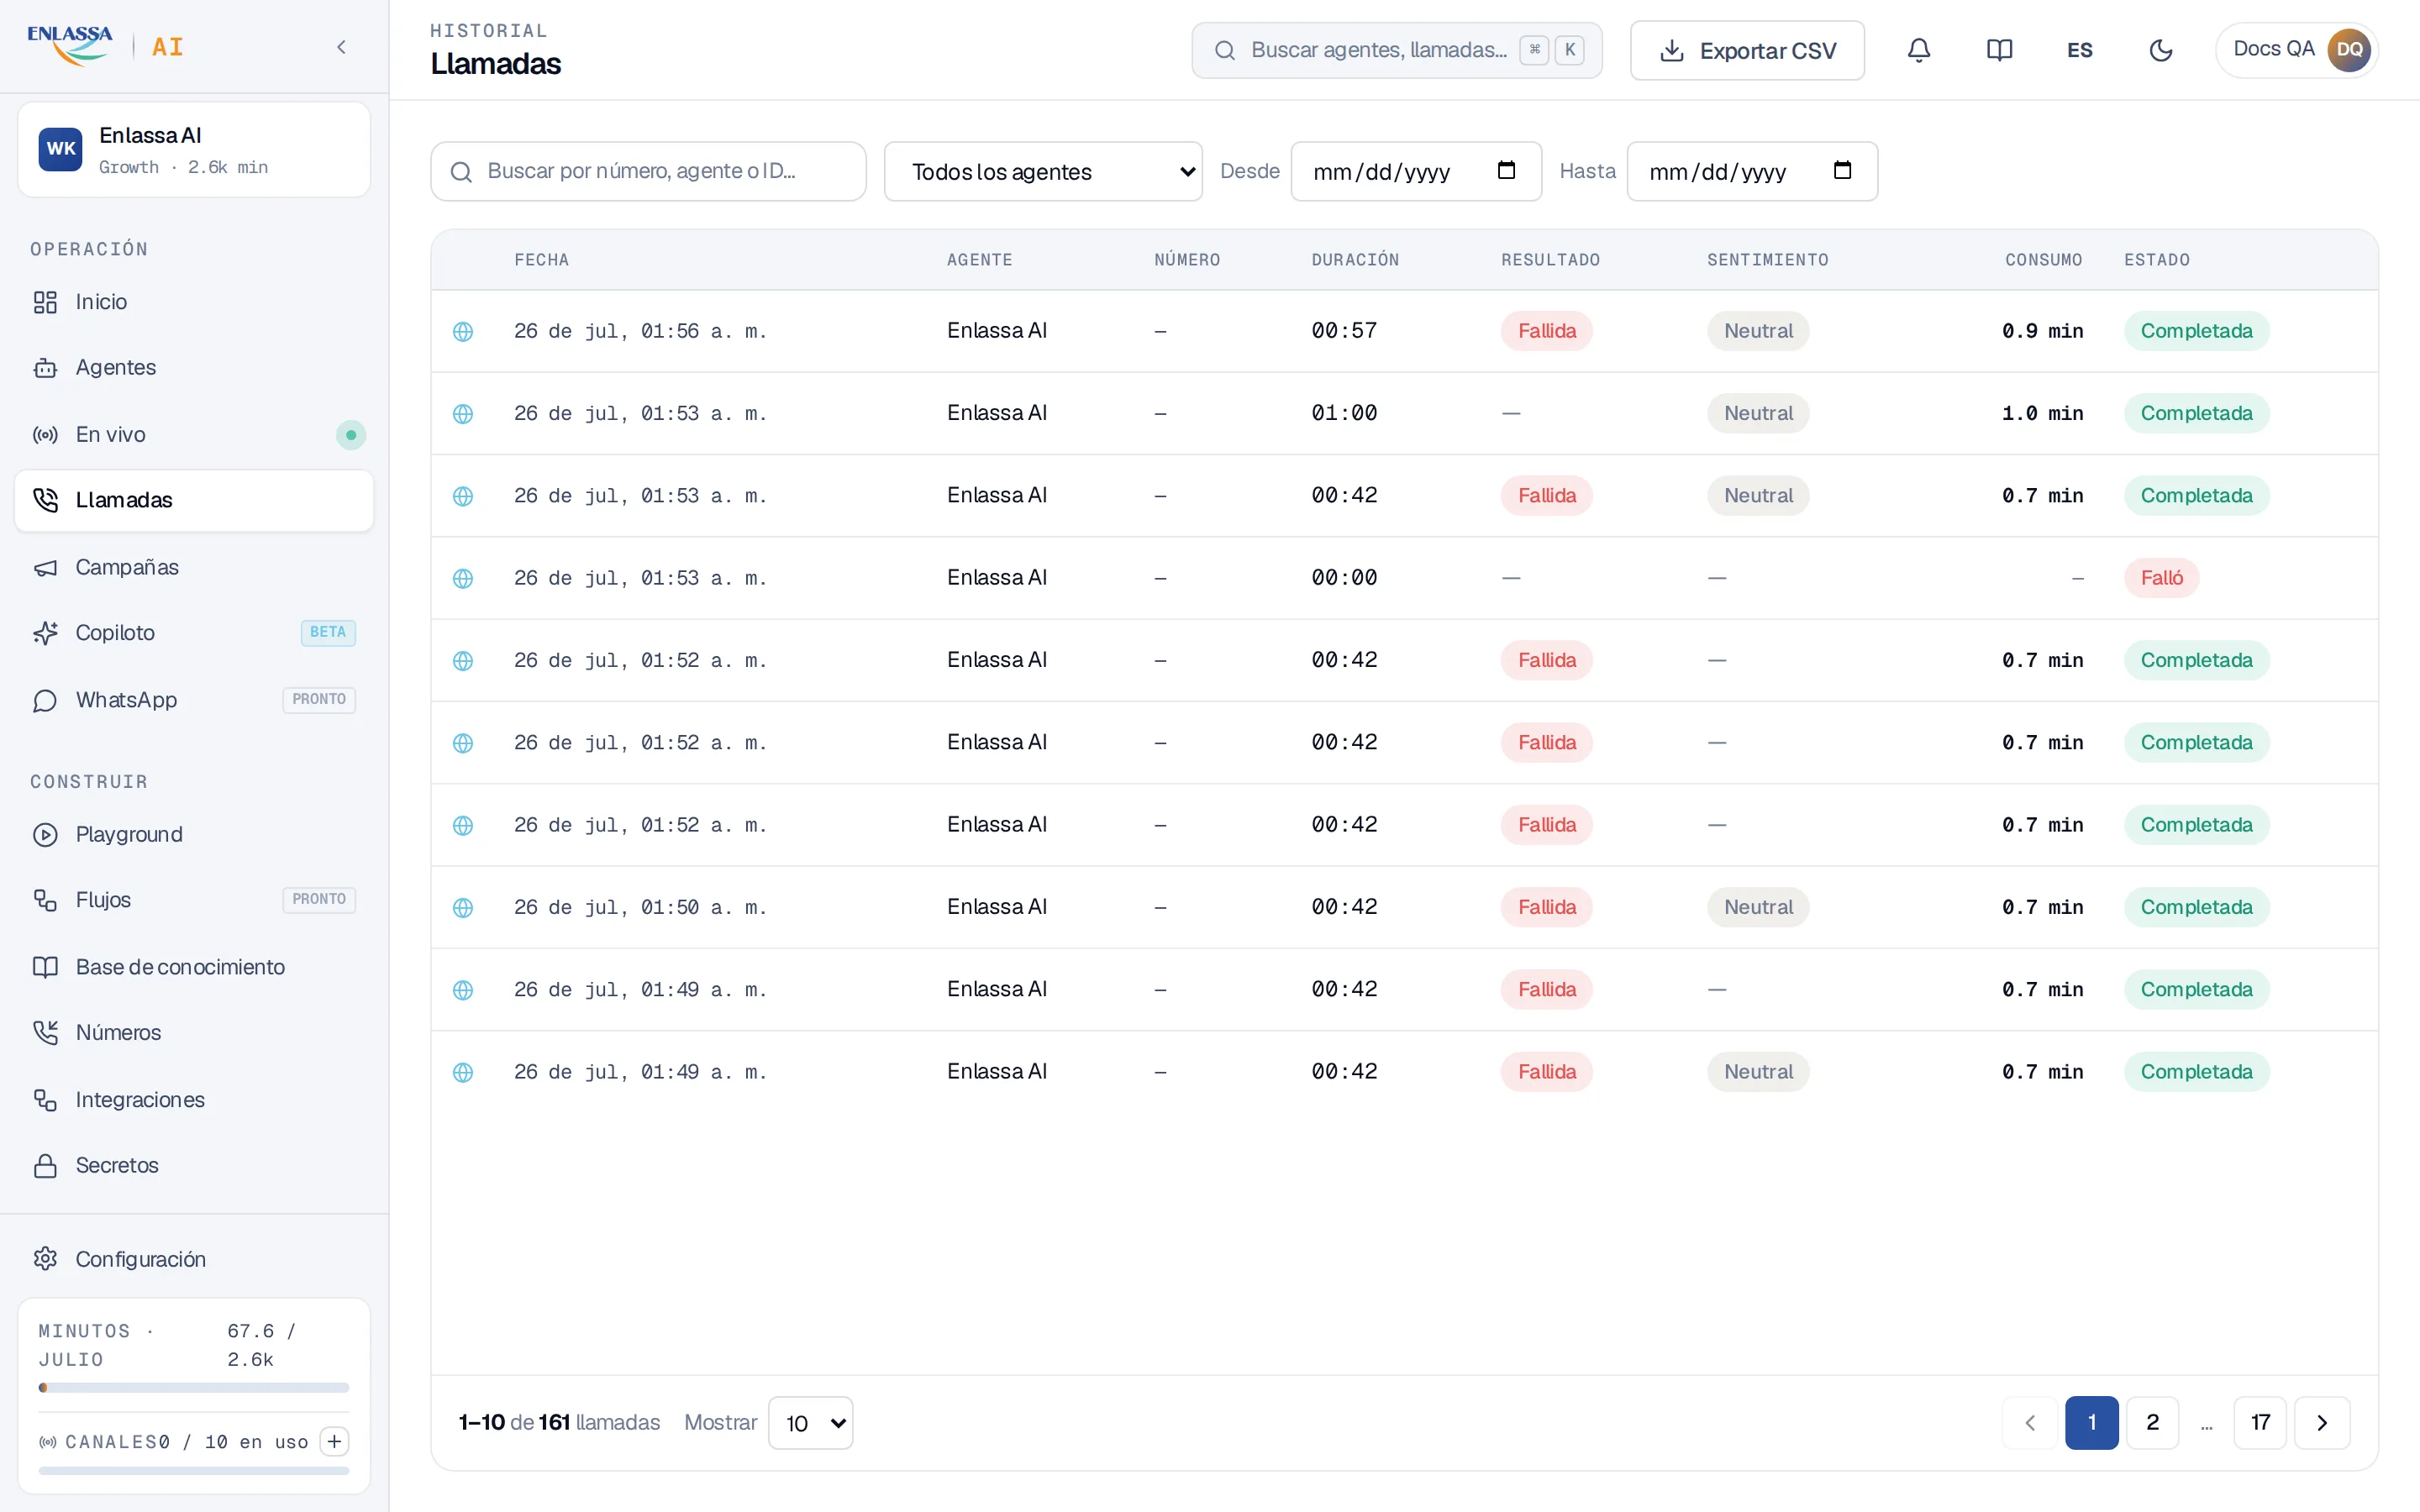Toggle dark mode moon icon
This screenshot has height=1512, width=2420.
click(2161, 50)
